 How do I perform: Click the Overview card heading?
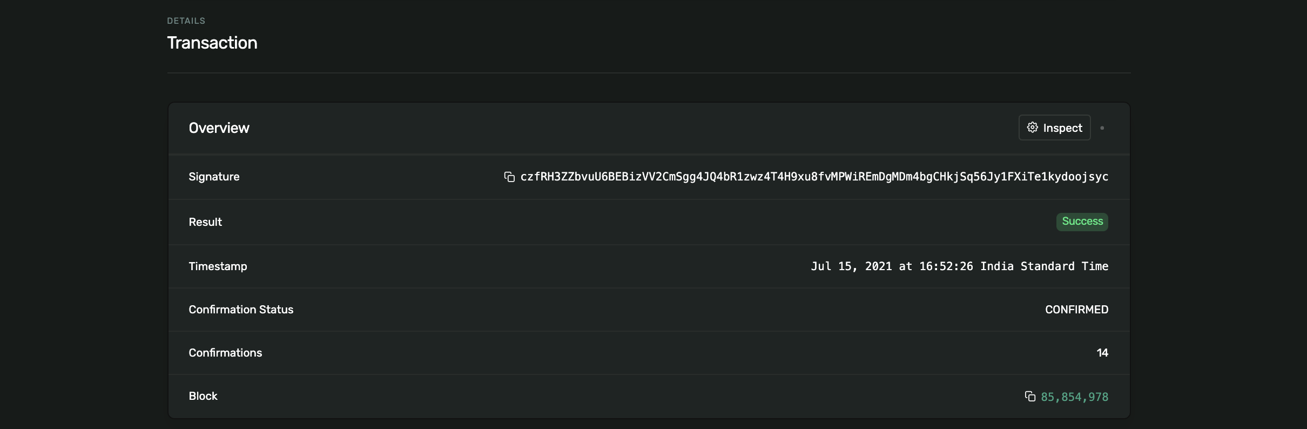(x=219, y=128)
